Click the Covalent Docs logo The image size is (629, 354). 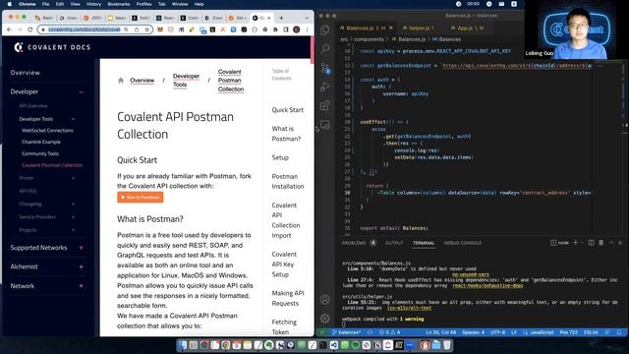coord(52,47)
